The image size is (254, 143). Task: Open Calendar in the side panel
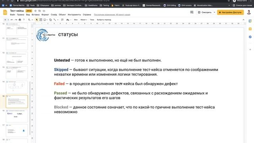[250, 21]
